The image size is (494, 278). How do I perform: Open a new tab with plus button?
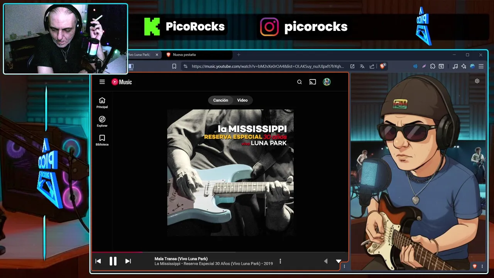click(x=239, y=55)
